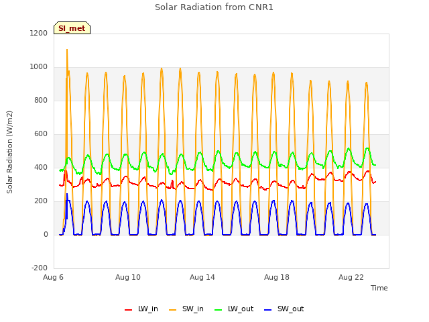Image resolution: width=429 pixels, height=322 pixels.
Task: Click the '800' y-axis tick label
Action: (x=41, y=100)
